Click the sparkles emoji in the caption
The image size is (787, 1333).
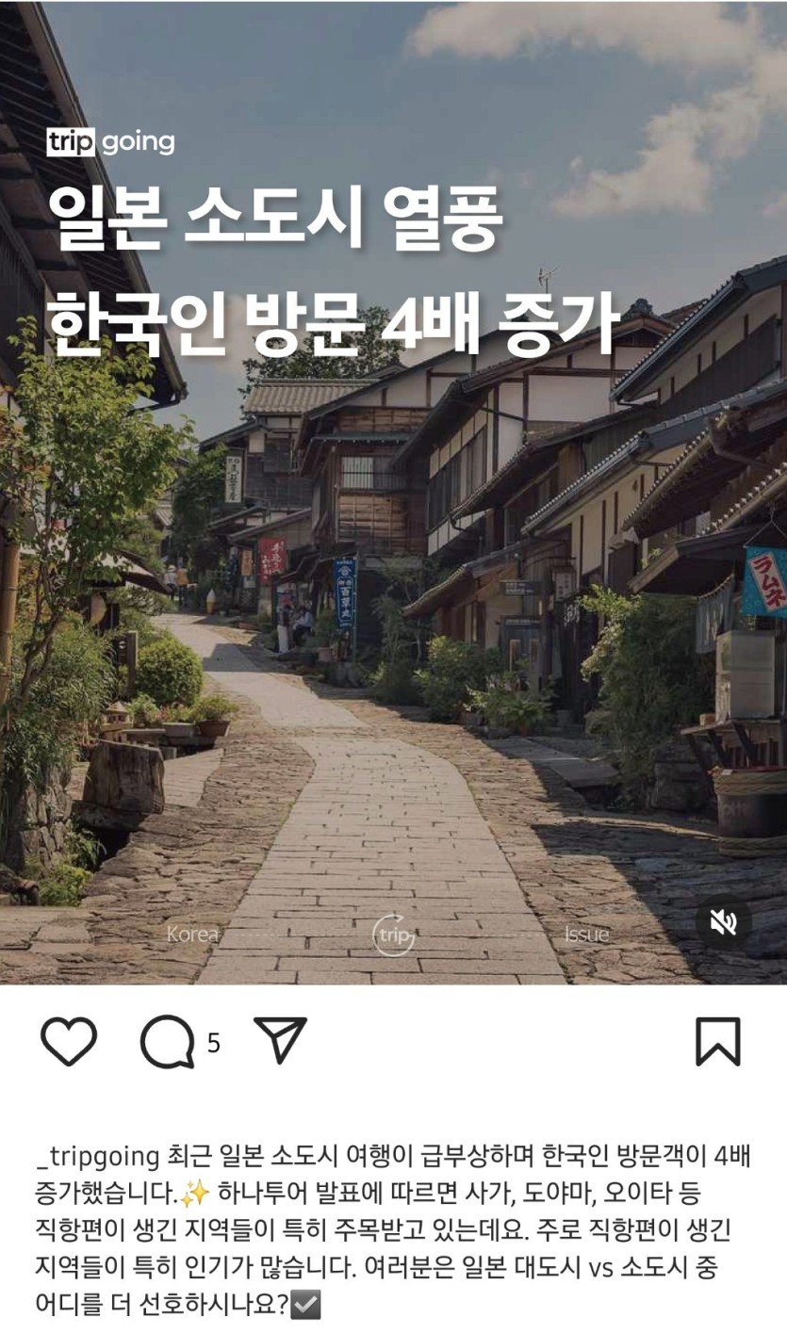pyautogui.click(x=194, y=1195)
